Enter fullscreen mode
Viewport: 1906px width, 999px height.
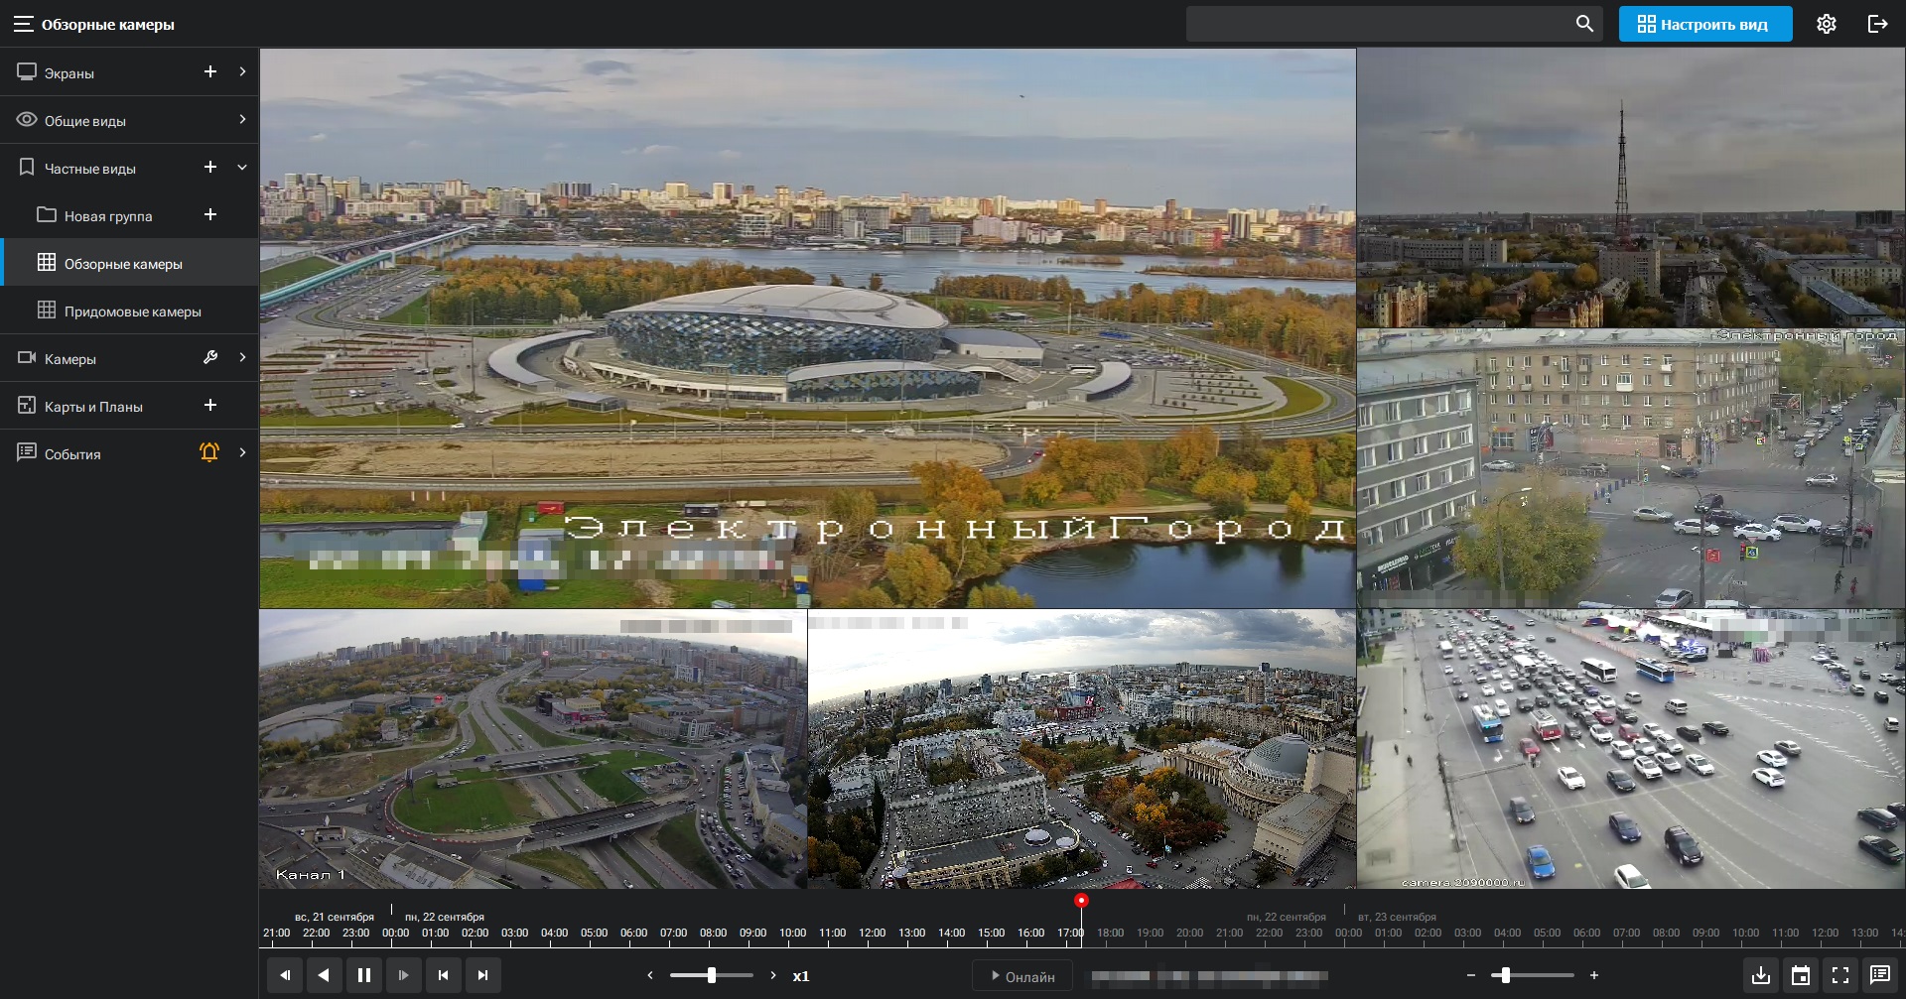(1840, 975)
